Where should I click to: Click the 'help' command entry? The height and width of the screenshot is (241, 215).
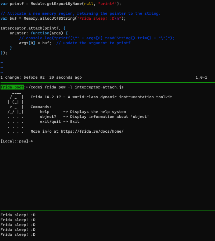pyautogui.click(x=45, y=112)
